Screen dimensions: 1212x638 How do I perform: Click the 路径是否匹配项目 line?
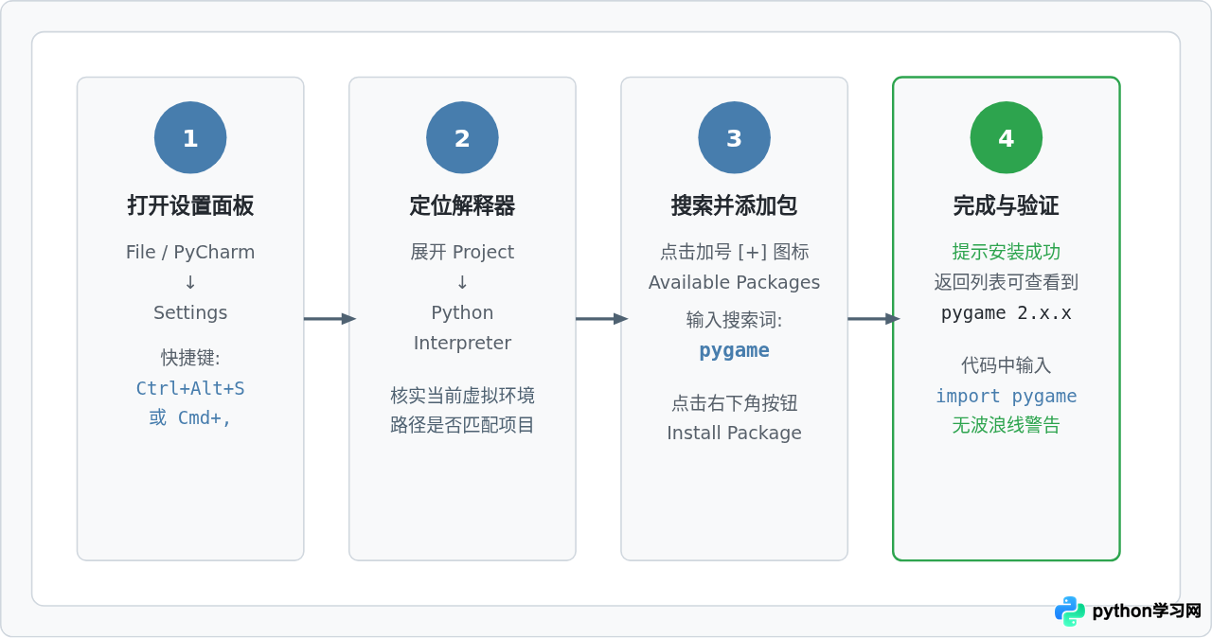(462, 425)
